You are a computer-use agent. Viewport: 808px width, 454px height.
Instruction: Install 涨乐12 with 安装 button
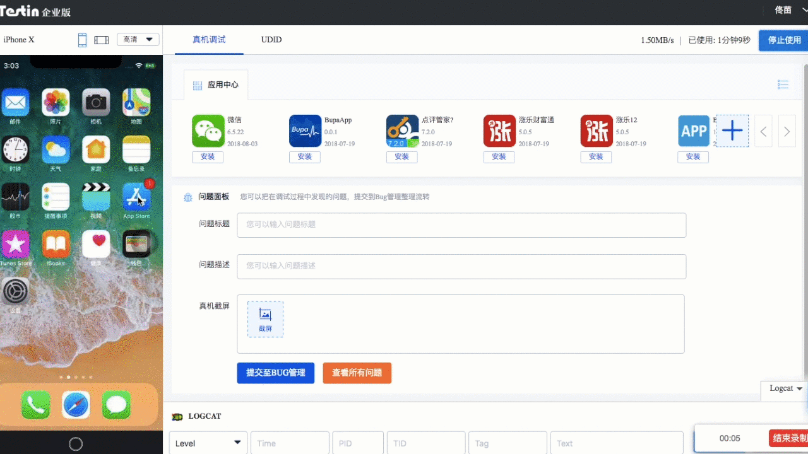pos(597,157)
